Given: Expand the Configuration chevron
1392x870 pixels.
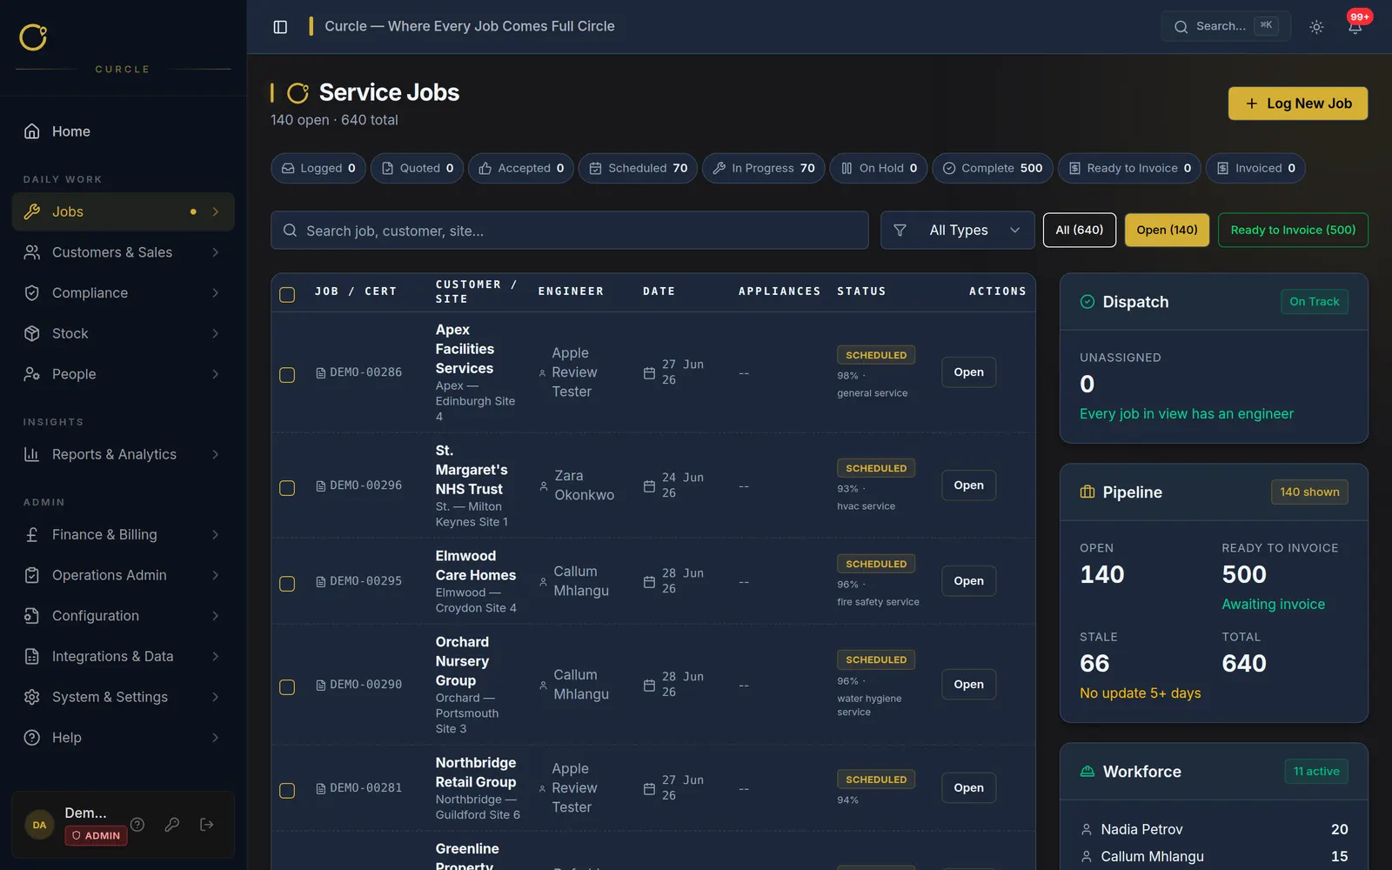Looking at the screenshot, I should pos(216,616).
